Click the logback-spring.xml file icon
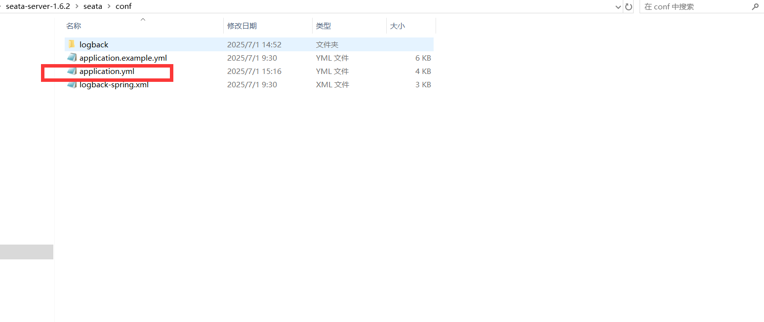764x322 pixels. pyautogui.click(x=72, y=85)
